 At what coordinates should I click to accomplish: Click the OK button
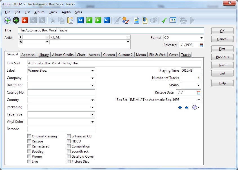click(x=222, y=31)
